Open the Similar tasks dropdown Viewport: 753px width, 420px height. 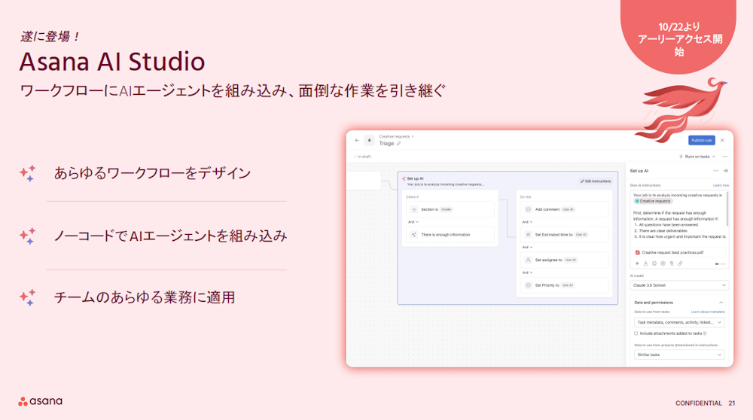click(x=679, y=355)
